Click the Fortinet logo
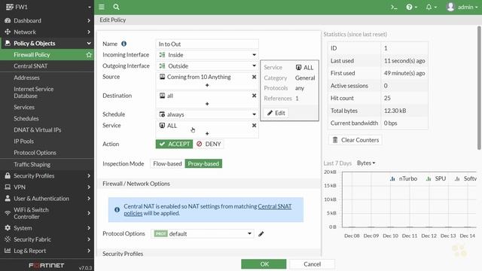This screenshot has height=271, width=482. [47, 265]
